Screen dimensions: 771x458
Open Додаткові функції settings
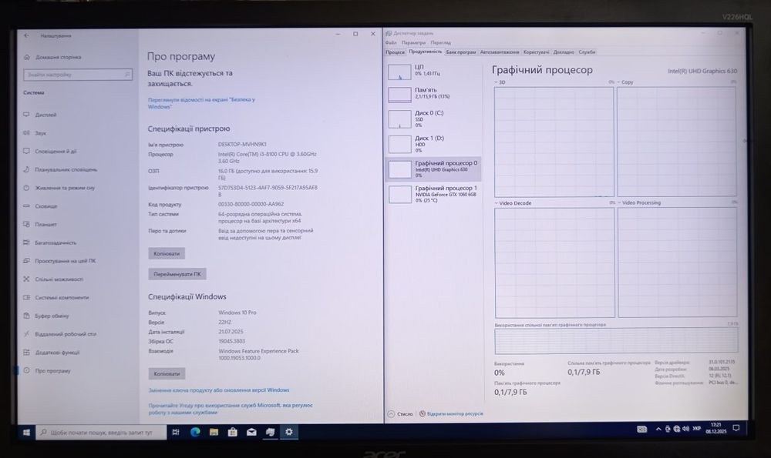point(56,353)
